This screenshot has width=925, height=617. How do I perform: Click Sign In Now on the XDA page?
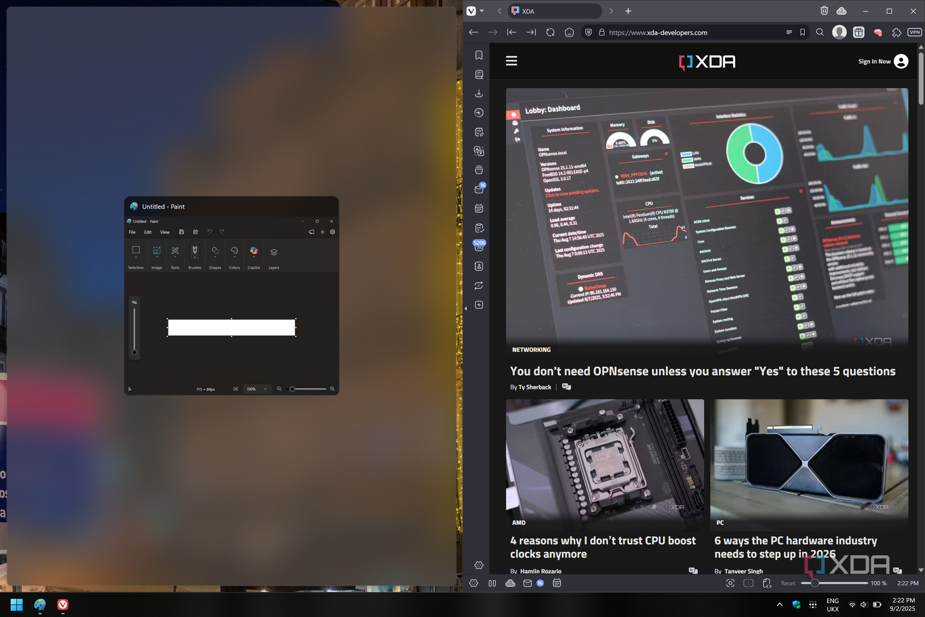click(875, 61)
